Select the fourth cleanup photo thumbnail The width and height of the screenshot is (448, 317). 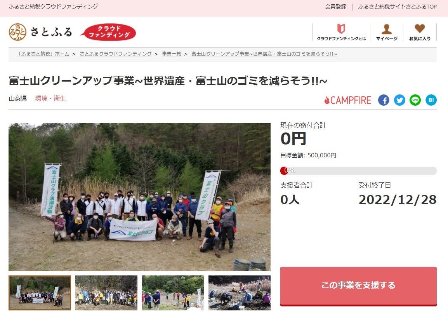coord(240,293)
